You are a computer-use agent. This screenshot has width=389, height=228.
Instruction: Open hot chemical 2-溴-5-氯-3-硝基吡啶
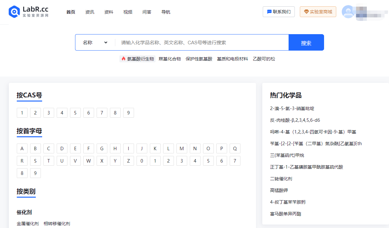tap(292, 108)
